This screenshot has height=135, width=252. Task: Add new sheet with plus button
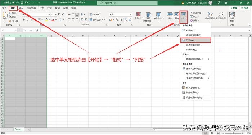point(30,130)
